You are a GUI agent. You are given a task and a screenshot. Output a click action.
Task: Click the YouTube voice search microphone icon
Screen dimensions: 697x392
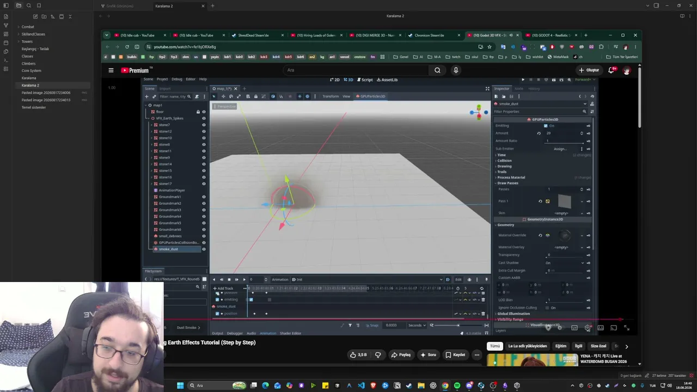pos(456,70)
